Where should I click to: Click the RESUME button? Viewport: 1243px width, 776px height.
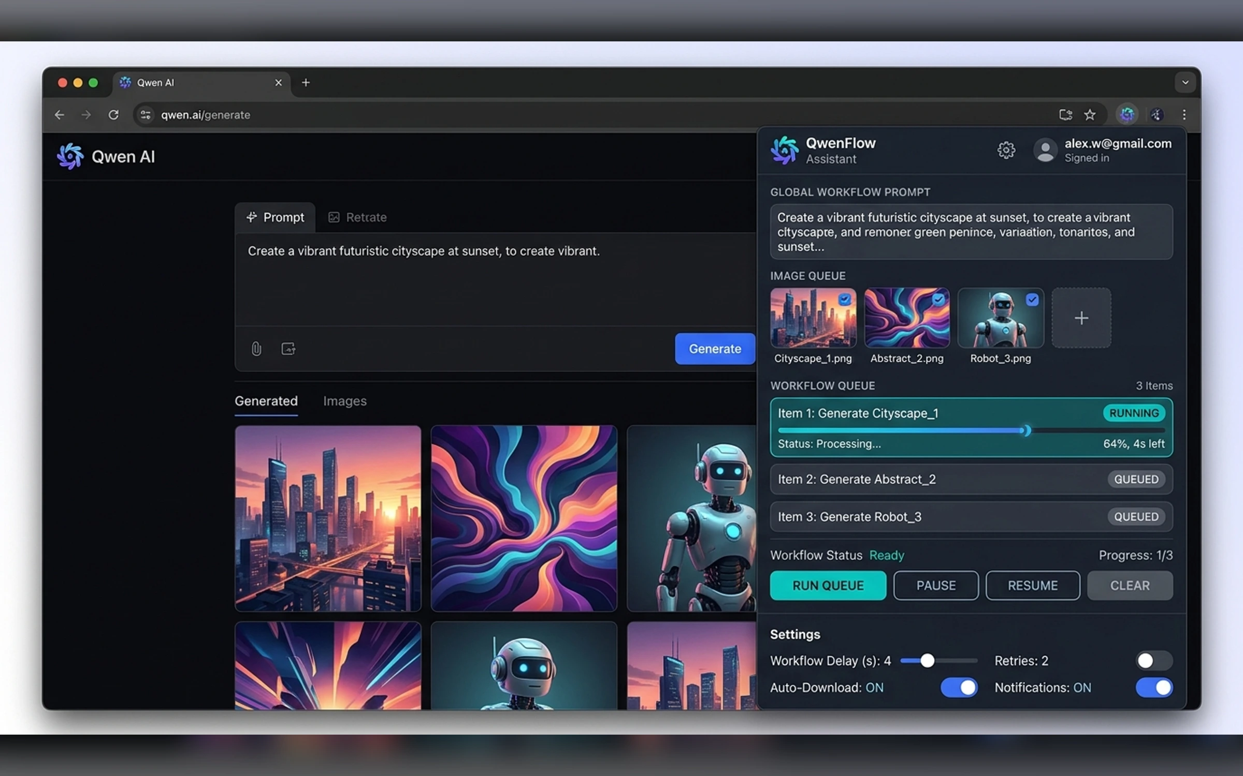[x=1033, y=586]
